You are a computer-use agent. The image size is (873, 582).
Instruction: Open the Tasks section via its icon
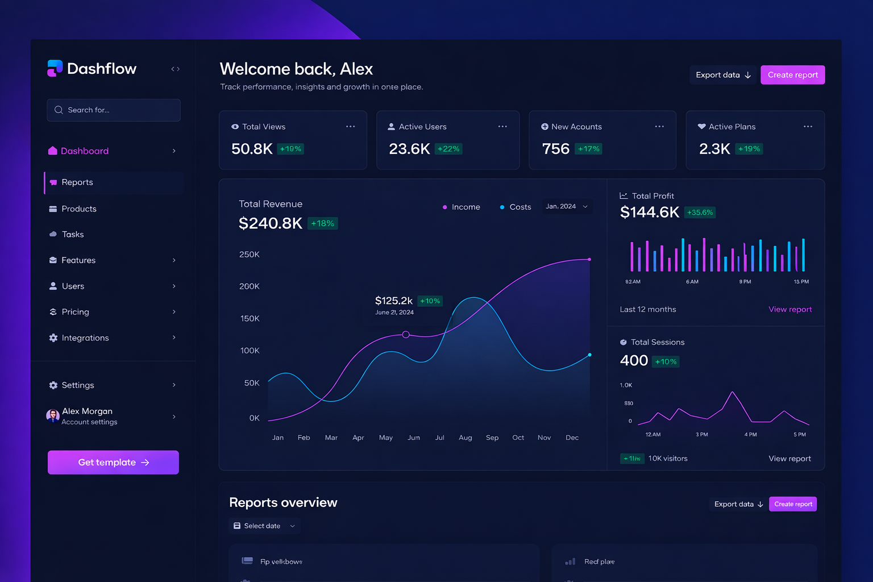point(53,234)
